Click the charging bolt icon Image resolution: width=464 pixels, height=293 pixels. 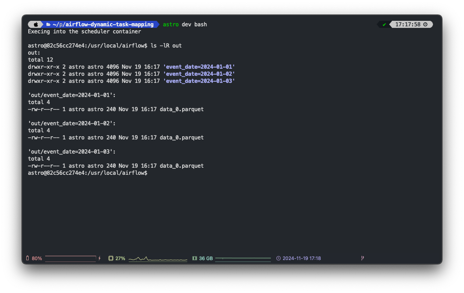pos(99,258)
